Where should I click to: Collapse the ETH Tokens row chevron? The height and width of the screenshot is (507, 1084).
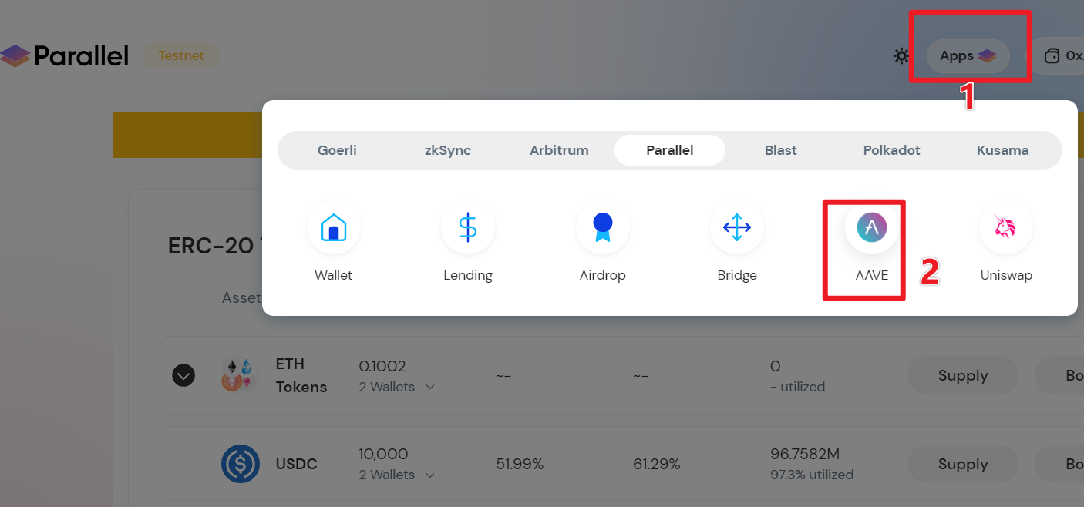tap(183, 375)
